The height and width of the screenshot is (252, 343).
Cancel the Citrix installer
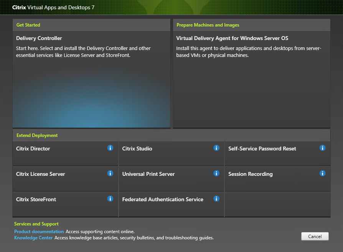[315, 236]
